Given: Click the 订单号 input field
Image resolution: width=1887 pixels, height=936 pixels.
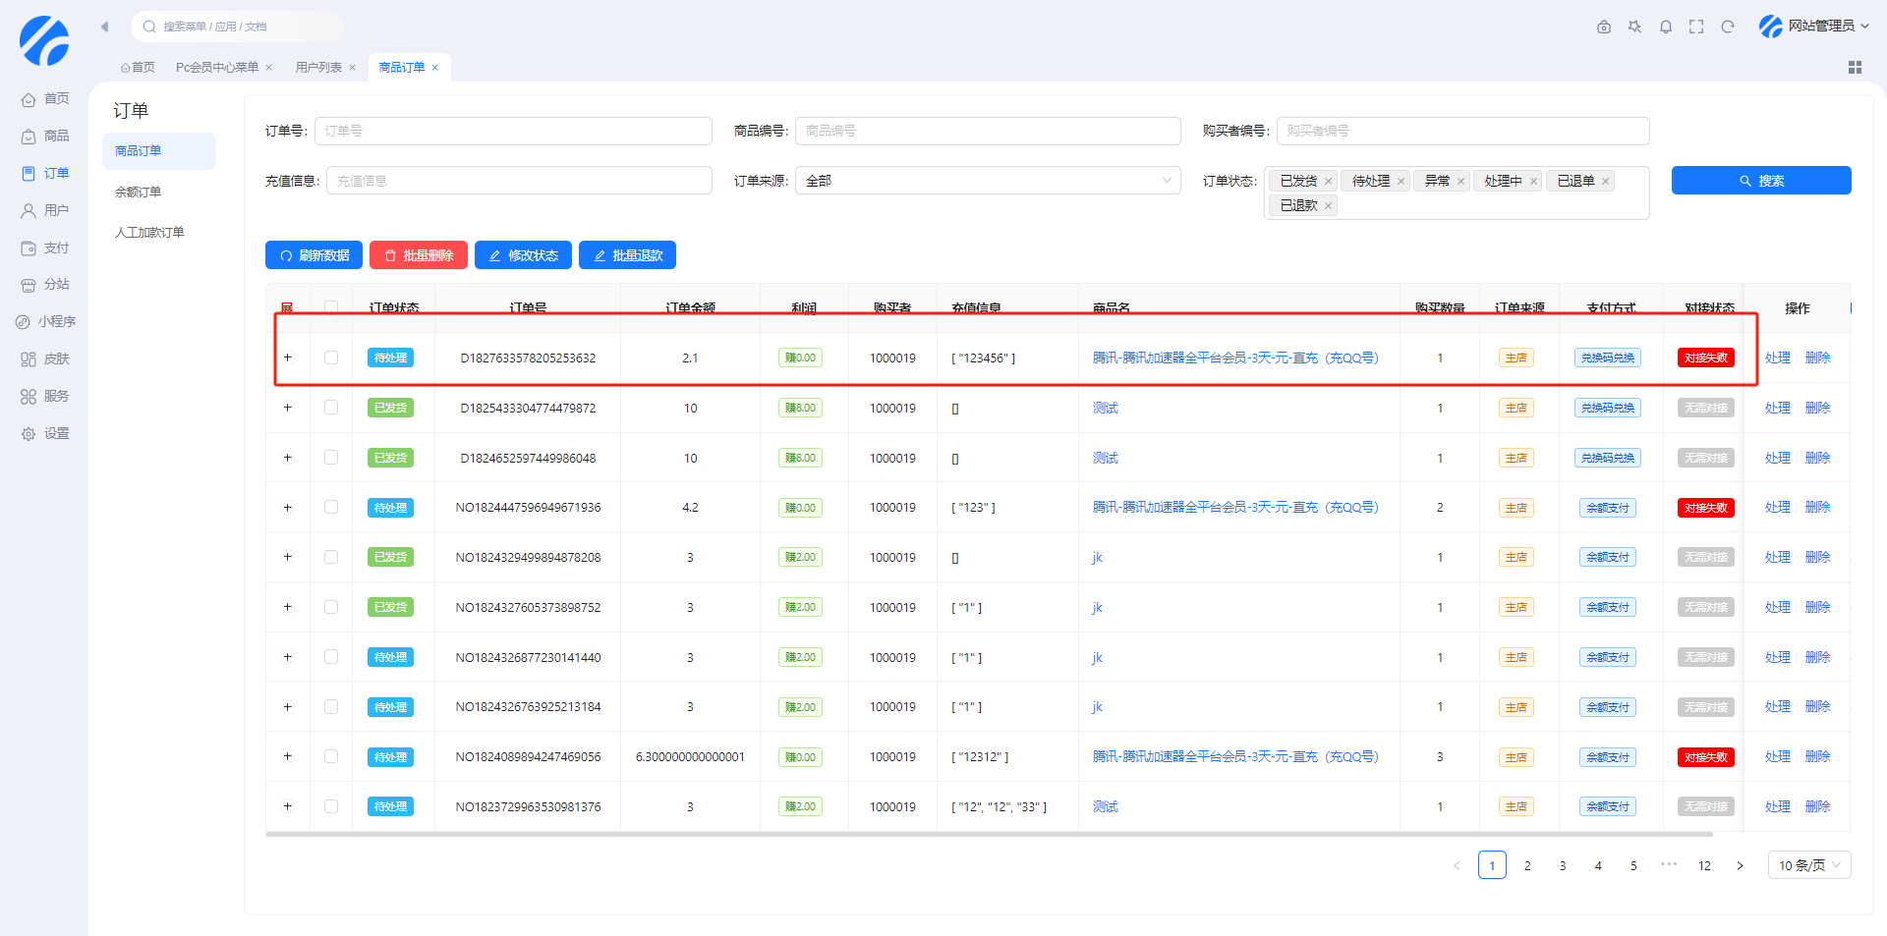Looking at the screenshot, I should point(513,131).
